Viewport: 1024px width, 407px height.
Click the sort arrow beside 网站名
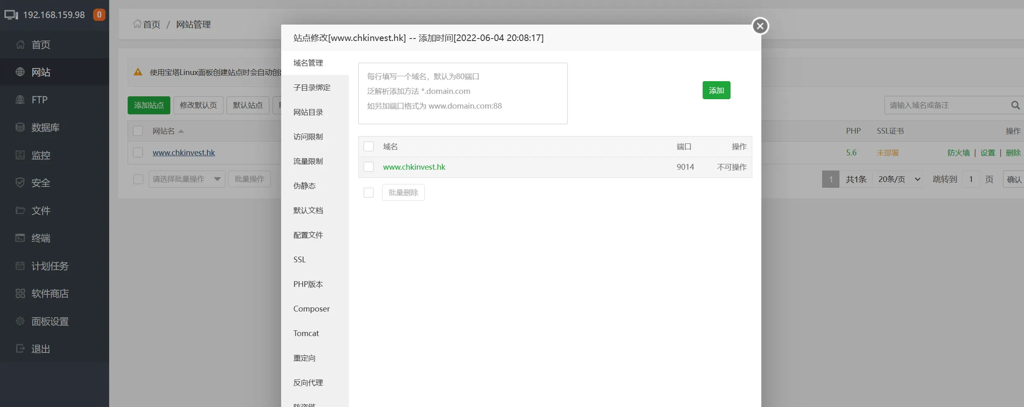[181, 131]
